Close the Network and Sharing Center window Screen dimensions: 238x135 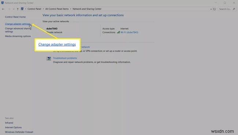(x=234, y=3)
